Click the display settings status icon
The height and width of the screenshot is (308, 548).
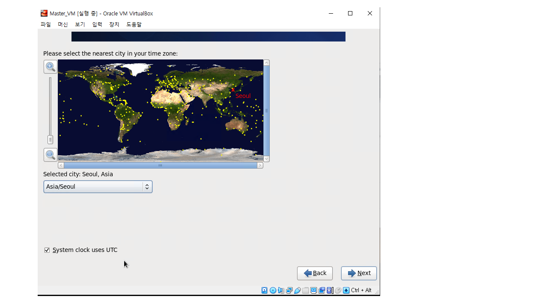click(313, 290)
